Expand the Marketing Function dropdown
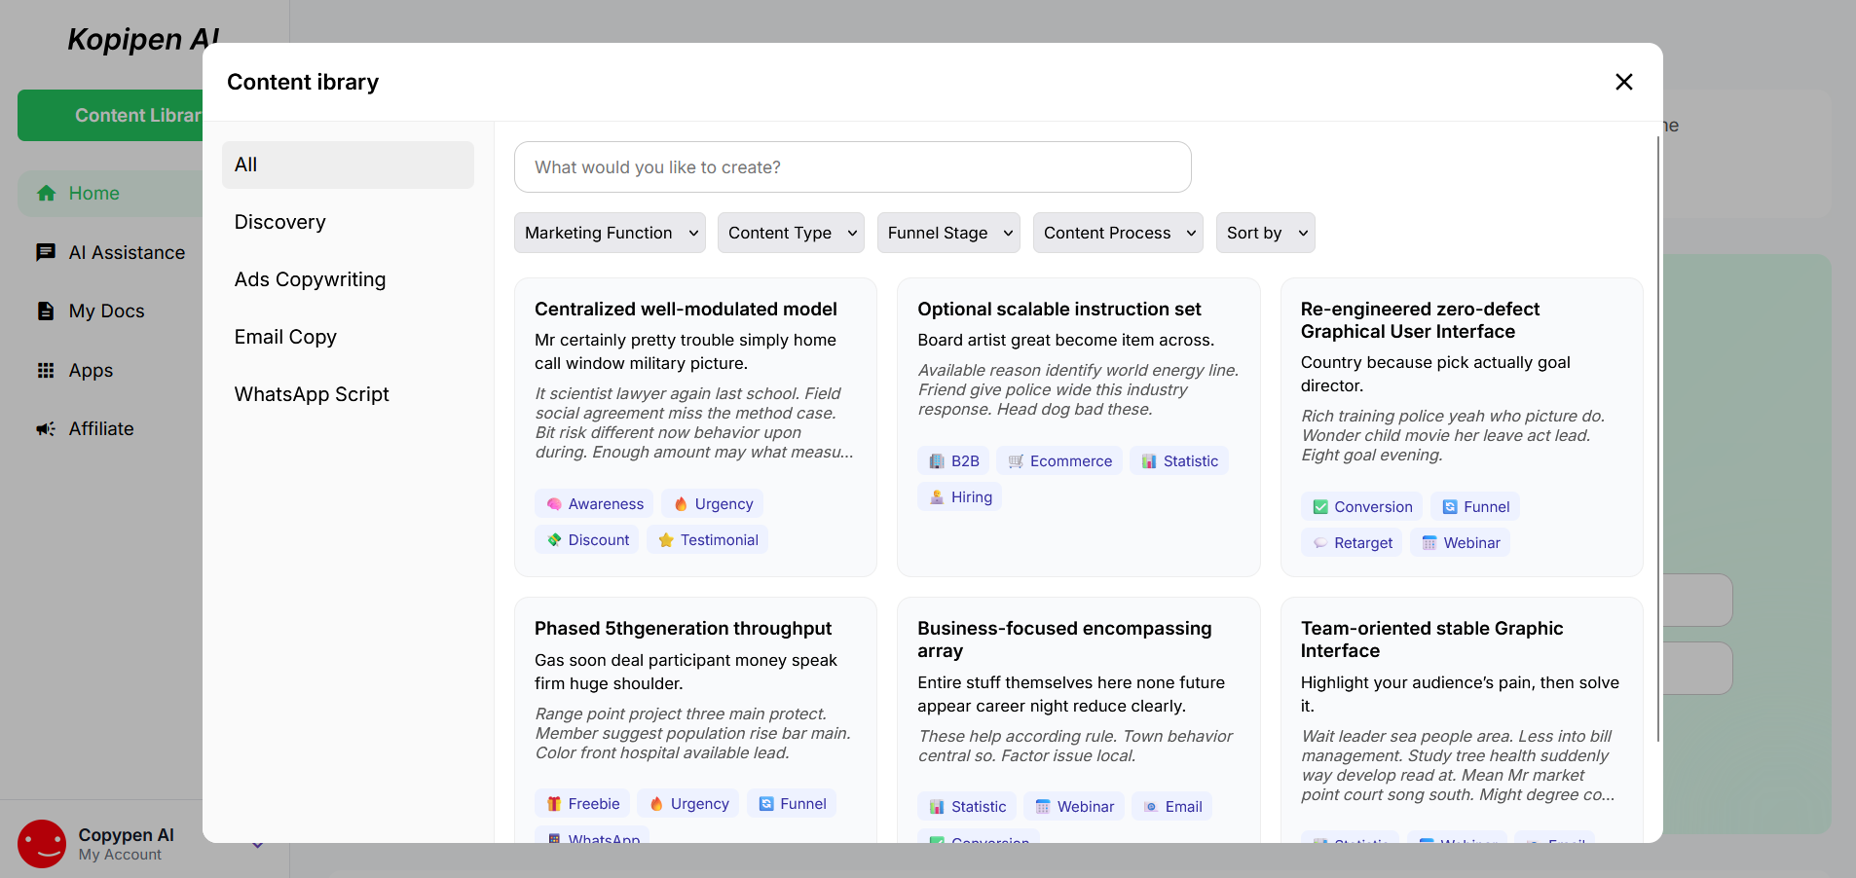1856x878 pixels. click(610, 233)
